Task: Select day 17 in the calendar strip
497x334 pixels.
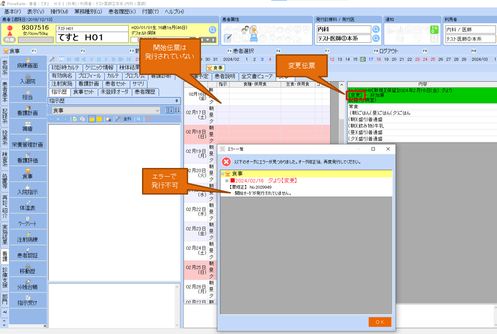Action: [x=371, y=59]
